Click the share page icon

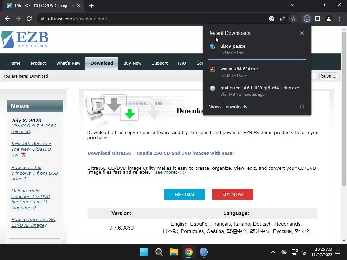point(283,19)
